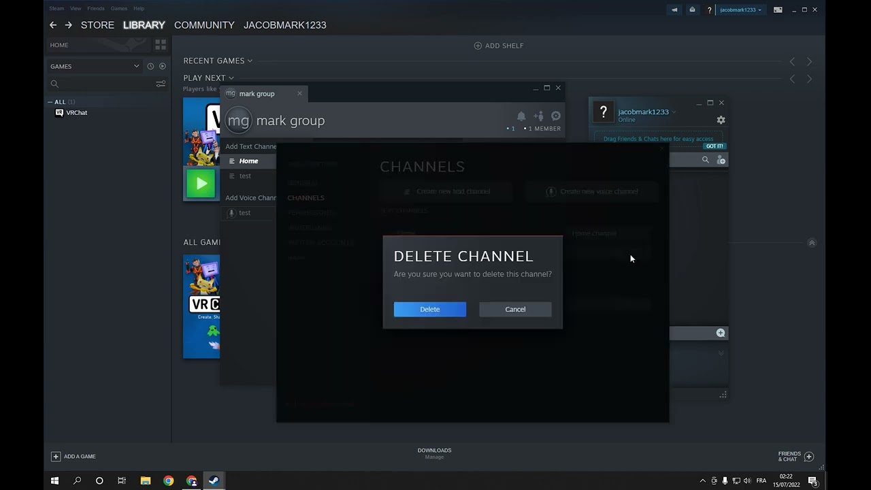
Task: Open group chat settings gear icon
Action: pos(555,116)
